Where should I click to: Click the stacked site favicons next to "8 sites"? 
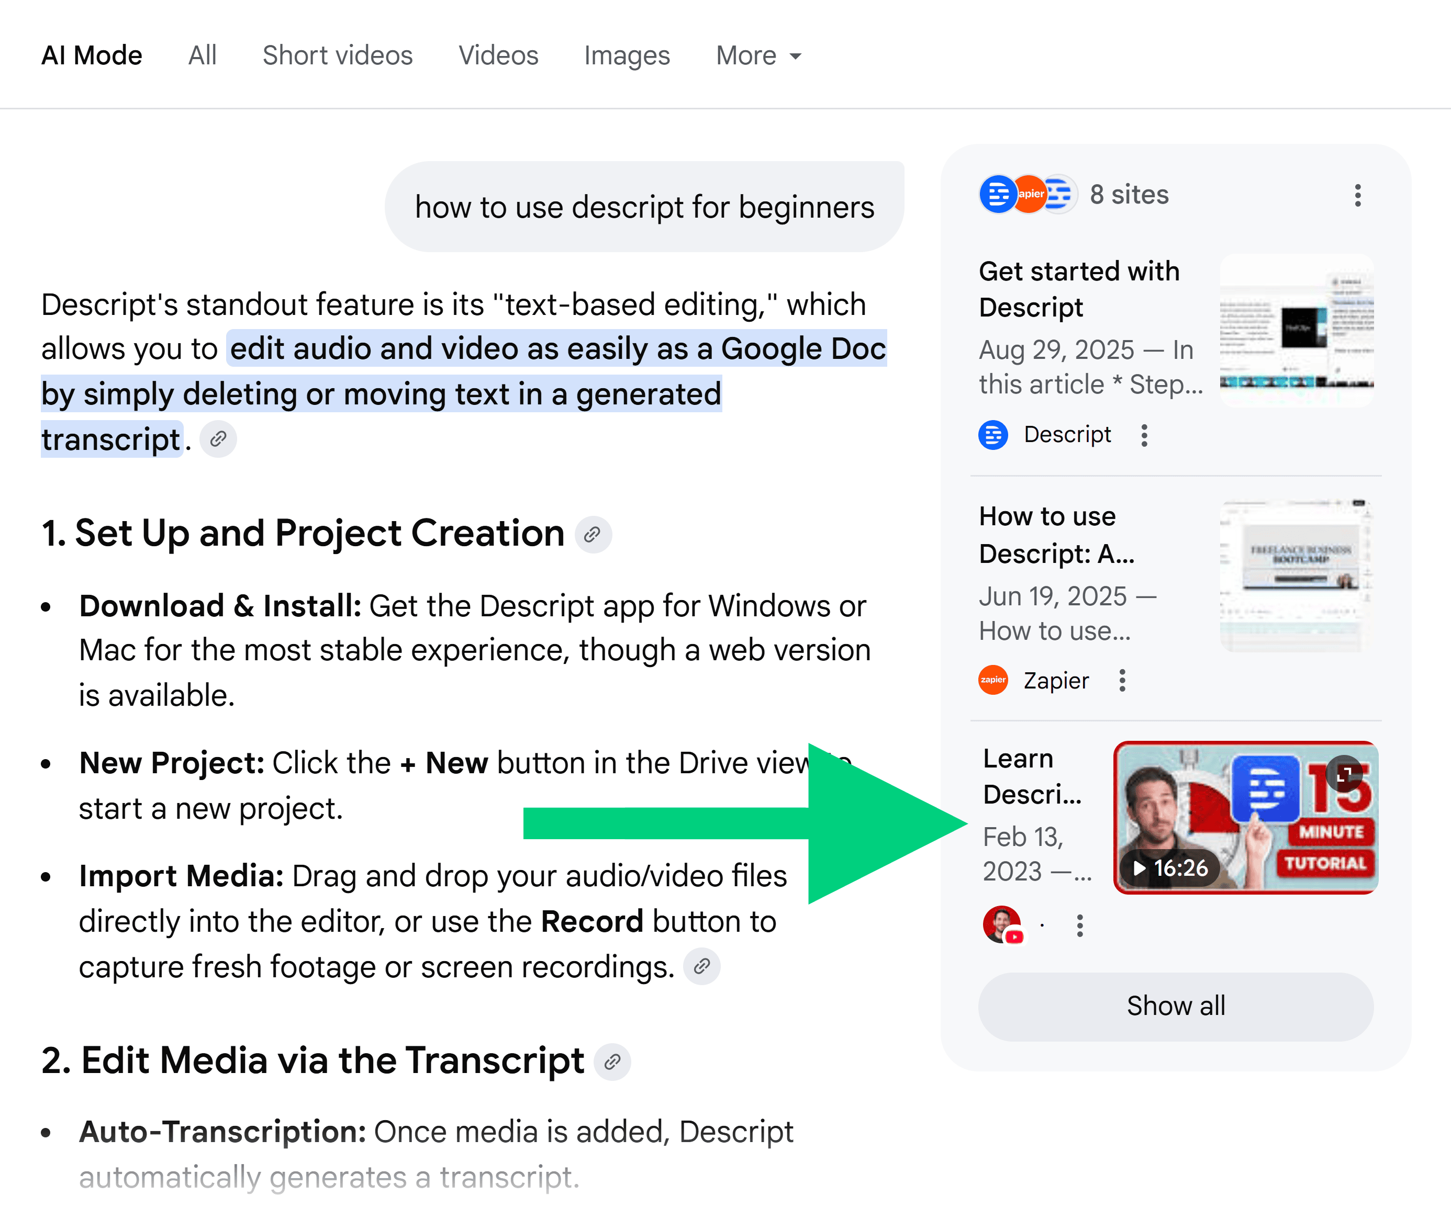click(x=1028, y=194)
